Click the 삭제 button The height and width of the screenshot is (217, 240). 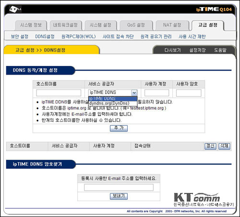coord(224,146)
